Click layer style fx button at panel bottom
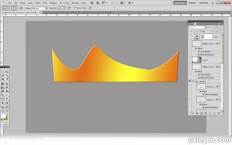232x145 pixels. pos(197,114)
